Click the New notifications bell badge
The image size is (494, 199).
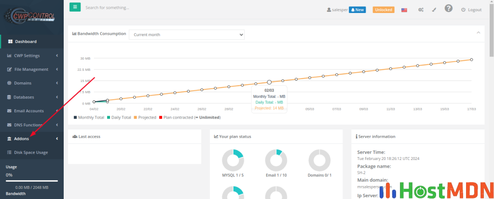point(357,10)
